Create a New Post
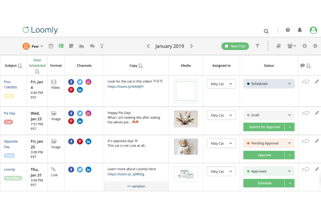This screenshot has height=214, width=321. (x=235, y=46)
